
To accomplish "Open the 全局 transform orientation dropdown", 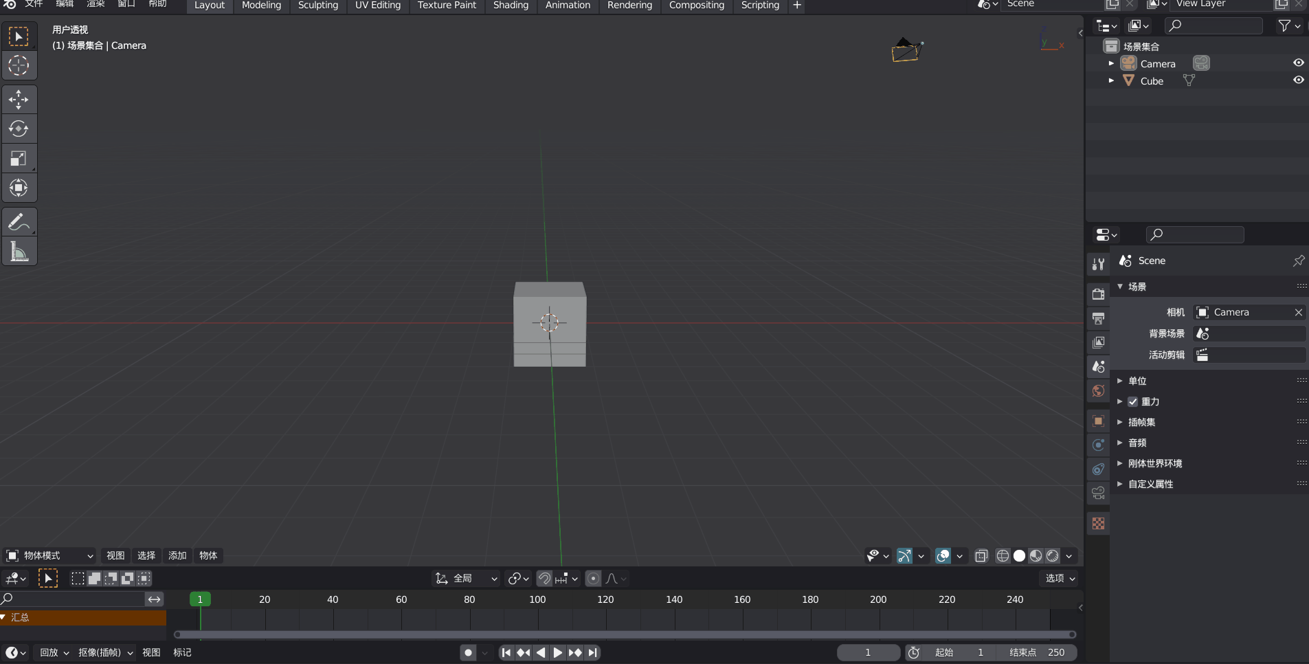I will (x=467, y=579).
